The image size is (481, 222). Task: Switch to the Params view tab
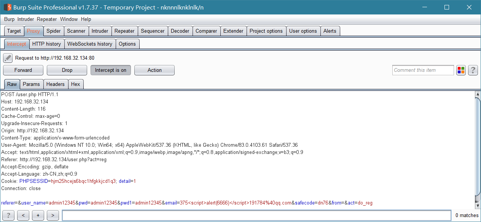pos(31,84)
